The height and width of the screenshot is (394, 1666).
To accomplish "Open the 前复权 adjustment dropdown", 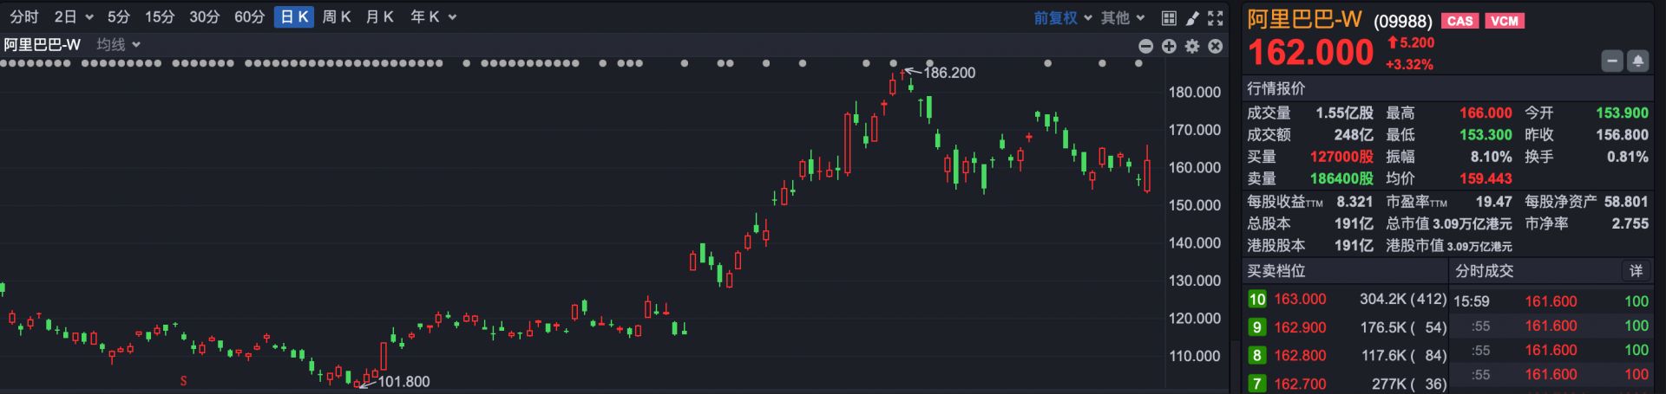I will pos(1063,17).
